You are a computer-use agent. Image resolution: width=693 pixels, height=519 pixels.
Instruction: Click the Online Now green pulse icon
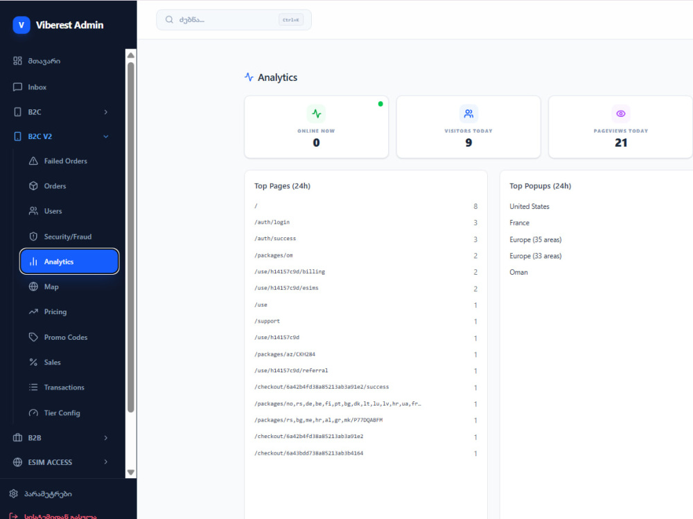pos(317,113)
